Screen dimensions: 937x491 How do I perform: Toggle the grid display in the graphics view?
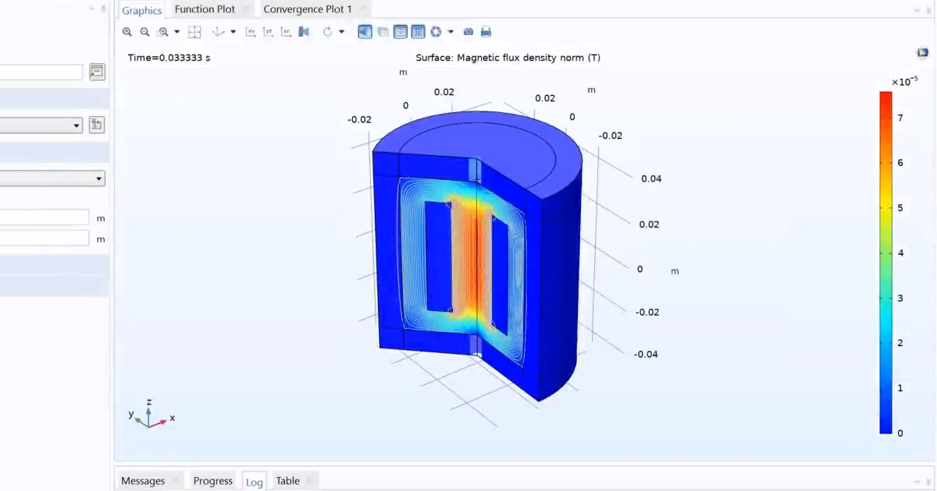(418, 31)
